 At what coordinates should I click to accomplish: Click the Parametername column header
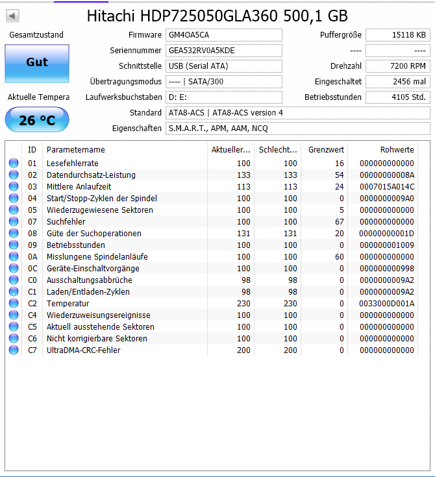pos(125,150)
